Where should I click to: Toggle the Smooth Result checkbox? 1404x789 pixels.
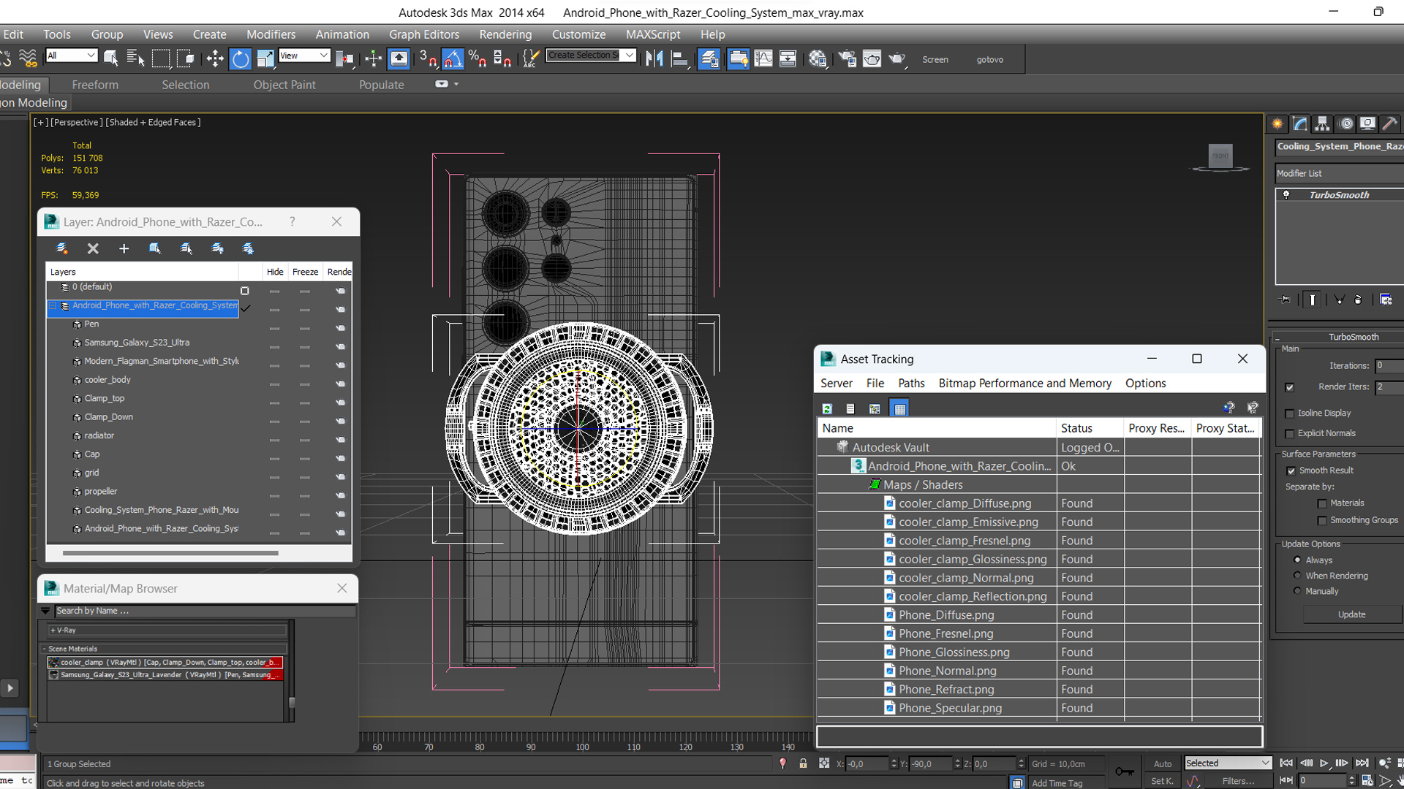1291,470
